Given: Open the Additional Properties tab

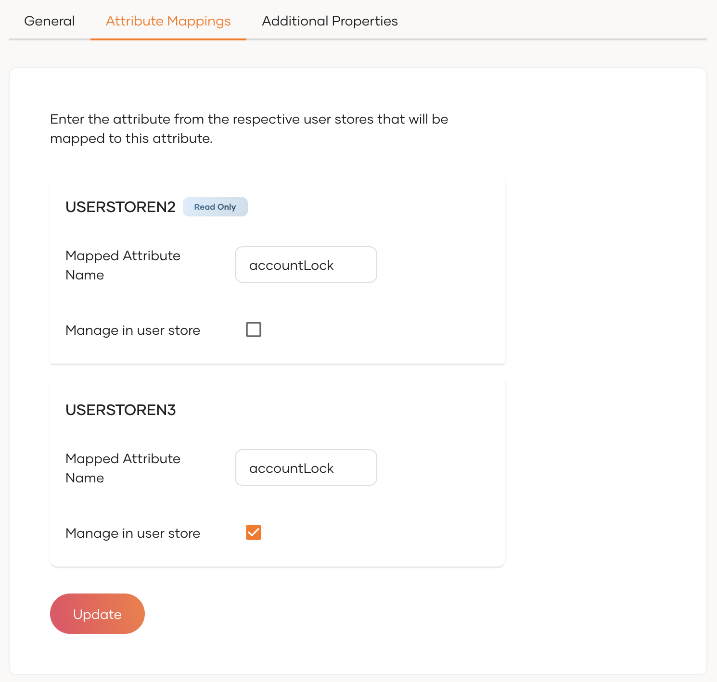Looking at the screenshot, I should pyautogui.click(x=330, y=21).
